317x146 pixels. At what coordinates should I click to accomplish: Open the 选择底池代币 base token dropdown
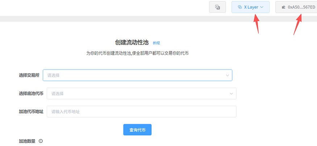pyautogui.click(x=142, y=93)
